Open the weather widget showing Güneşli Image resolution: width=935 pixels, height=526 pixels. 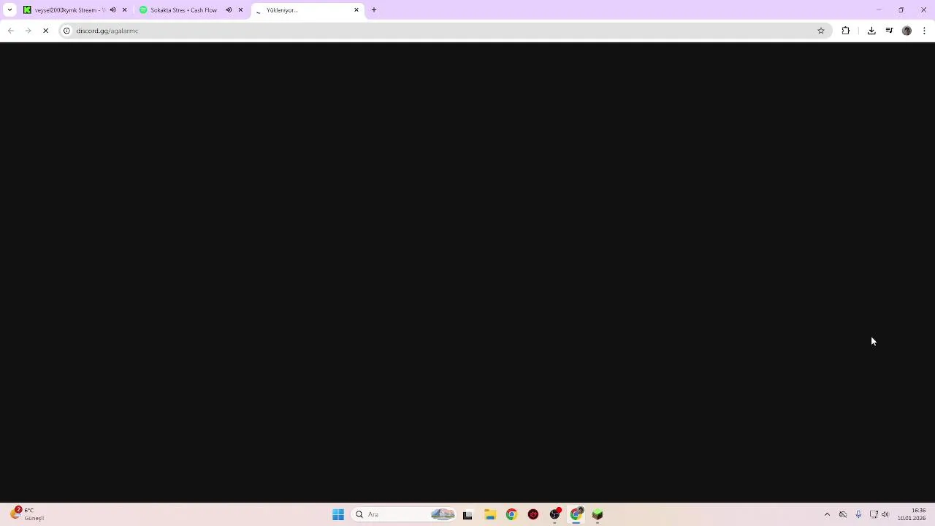tap(28, 514)
